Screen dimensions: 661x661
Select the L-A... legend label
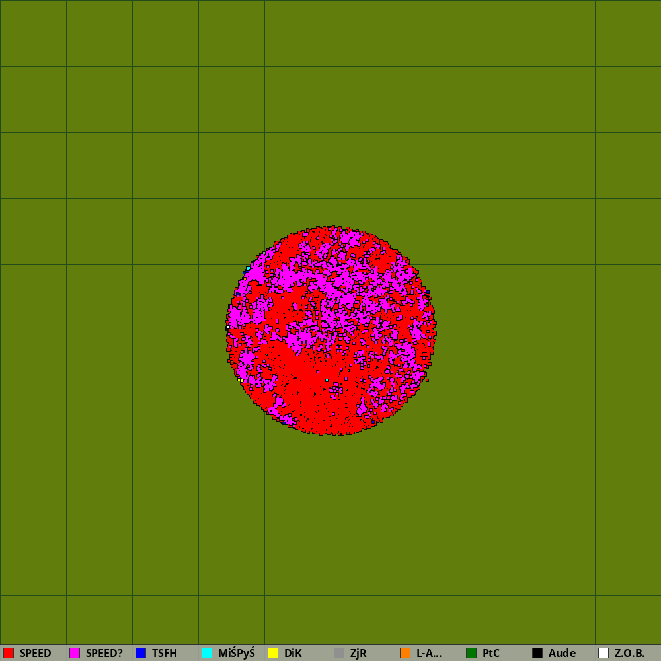(429, 654)
